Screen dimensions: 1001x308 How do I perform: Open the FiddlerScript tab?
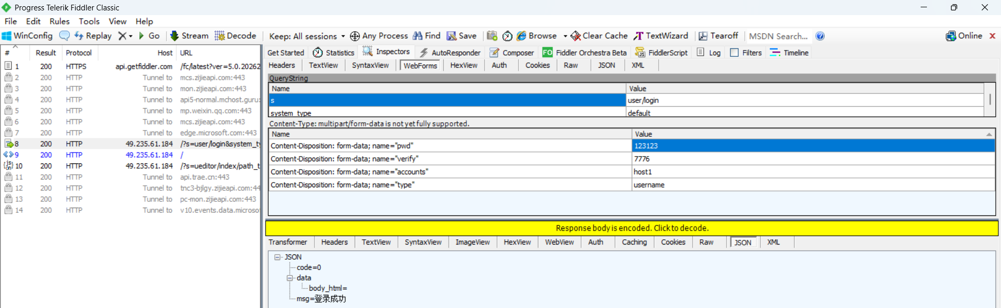pos(661,53)
